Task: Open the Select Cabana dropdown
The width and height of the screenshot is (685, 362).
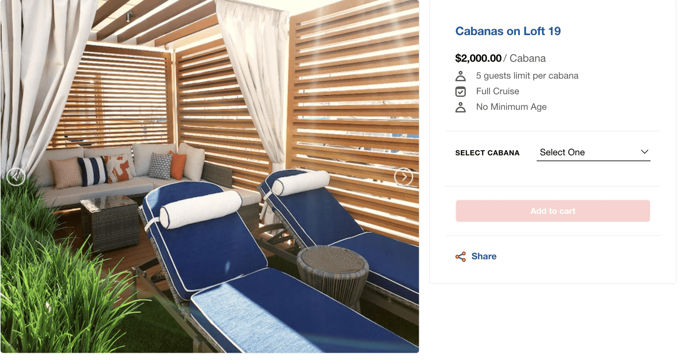Action: click(593, 152)
